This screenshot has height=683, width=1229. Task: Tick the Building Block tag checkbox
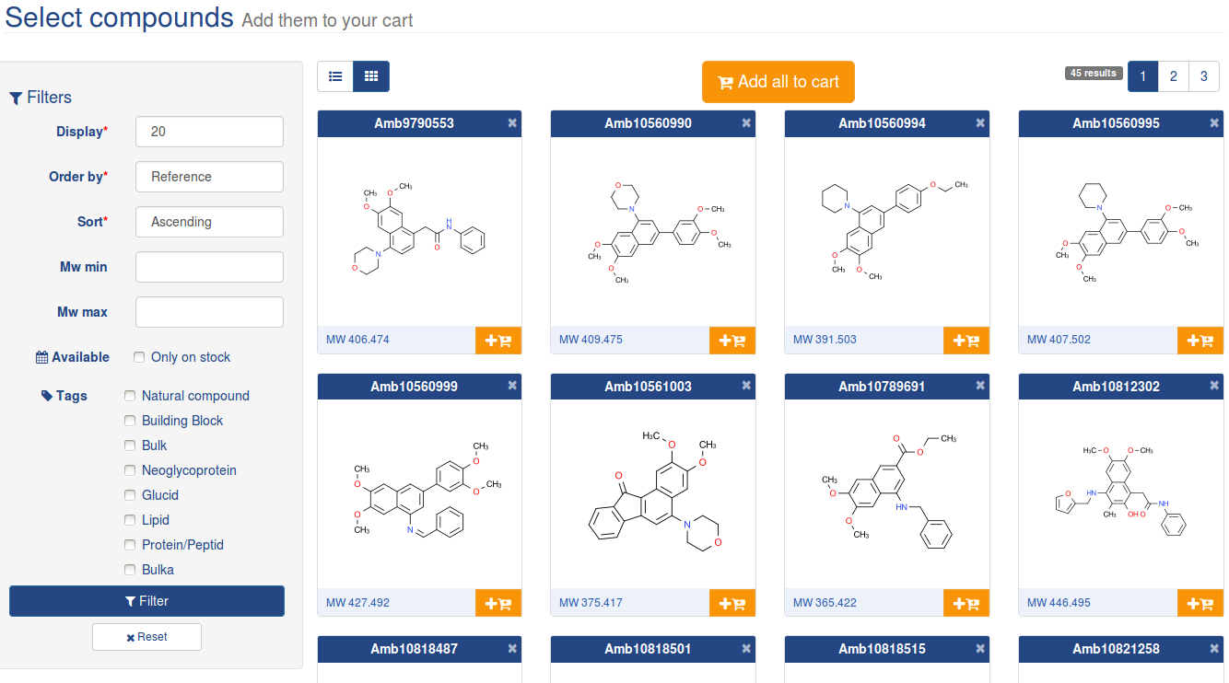130,421
